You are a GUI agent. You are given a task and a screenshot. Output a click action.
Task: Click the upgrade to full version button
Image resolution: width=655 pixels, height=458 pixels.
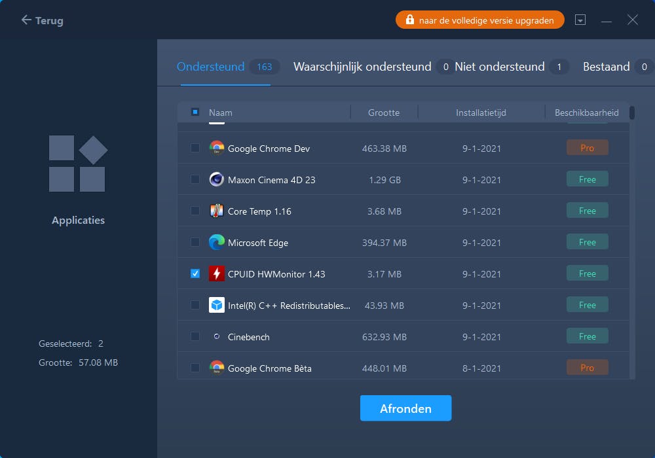point(479,20)
